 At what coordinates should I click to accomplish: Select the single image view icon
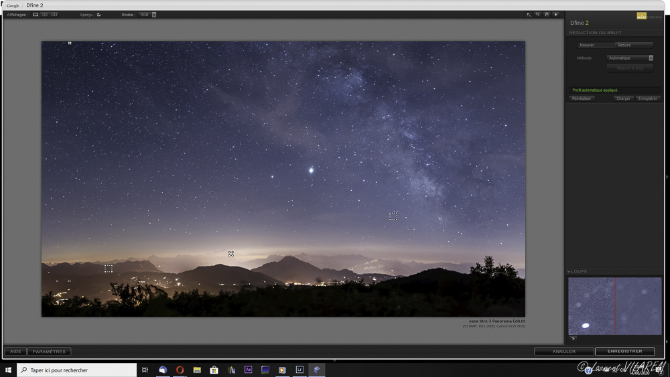36,15
